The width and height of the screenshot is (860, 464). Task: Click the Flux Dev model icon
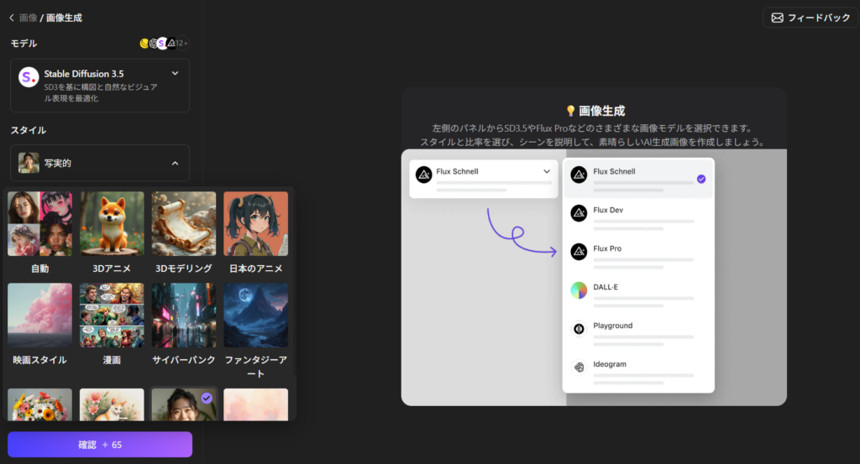(579, 213)
